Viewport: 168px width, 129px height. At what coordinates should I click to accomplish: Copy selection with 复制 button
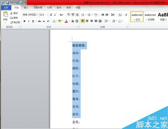coord(14,18)
